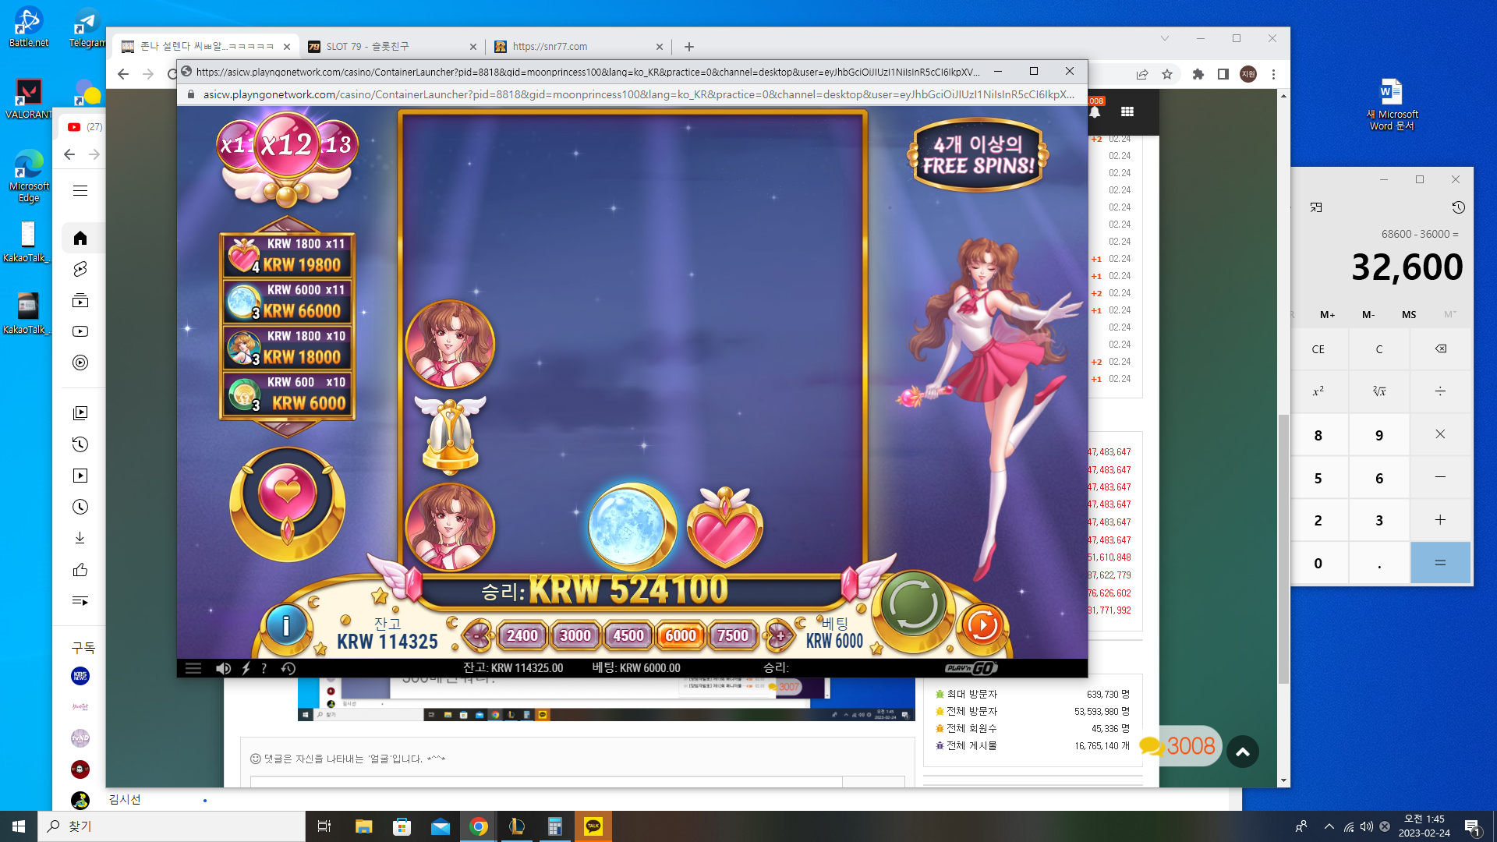1497x842 pixels.
Task: Select the 4500 bet amount
Action: point(628,635)
